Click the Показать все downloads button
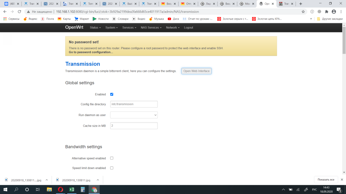 (x=326, y=180)
